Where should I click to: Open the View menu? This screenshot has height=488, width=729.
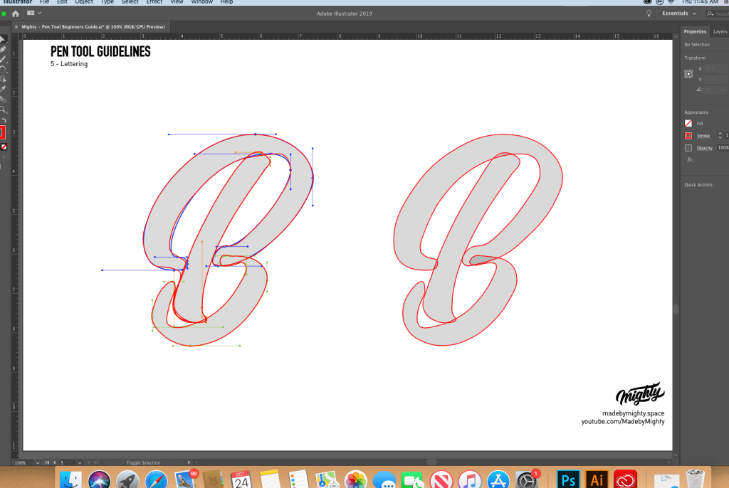pos(177,2)
